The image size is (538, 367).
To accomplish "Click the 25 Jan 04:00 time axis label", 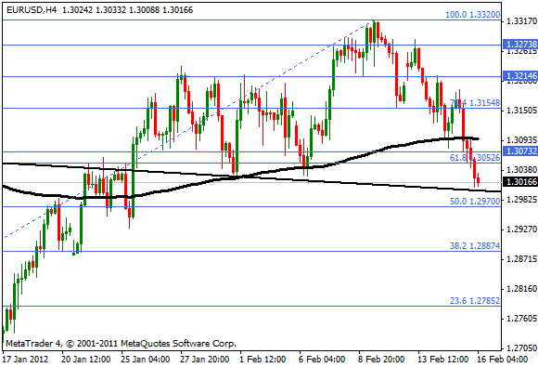I will (x=145, y=360).
